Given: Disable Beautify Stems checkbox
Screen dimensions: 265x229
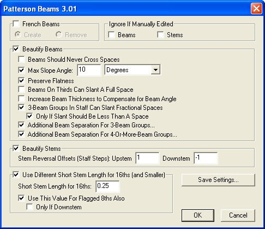Looking at the screenshot, I should point(16,148).
